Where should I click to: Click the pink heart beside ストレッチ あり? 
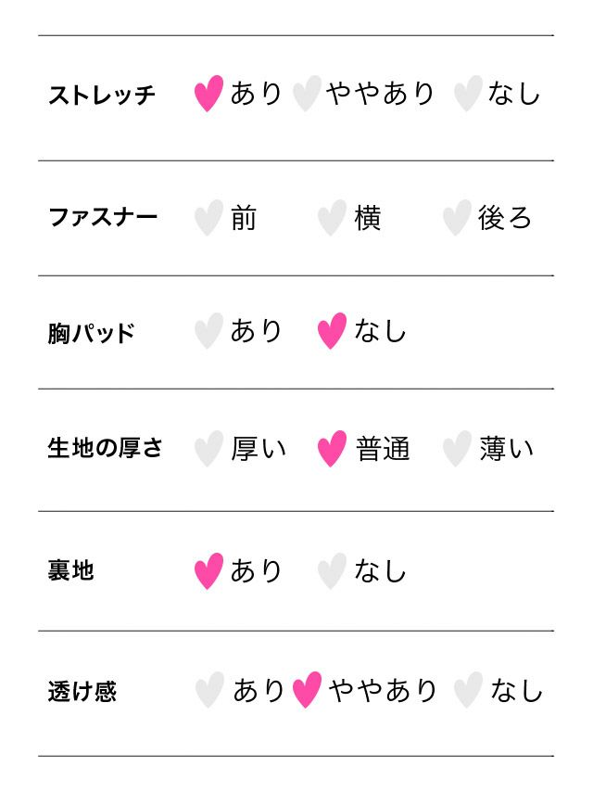pos(208,94)
